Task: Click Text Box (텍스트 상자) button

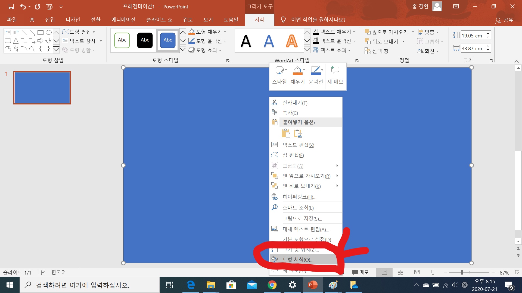Action: click(x=82, y=41)
